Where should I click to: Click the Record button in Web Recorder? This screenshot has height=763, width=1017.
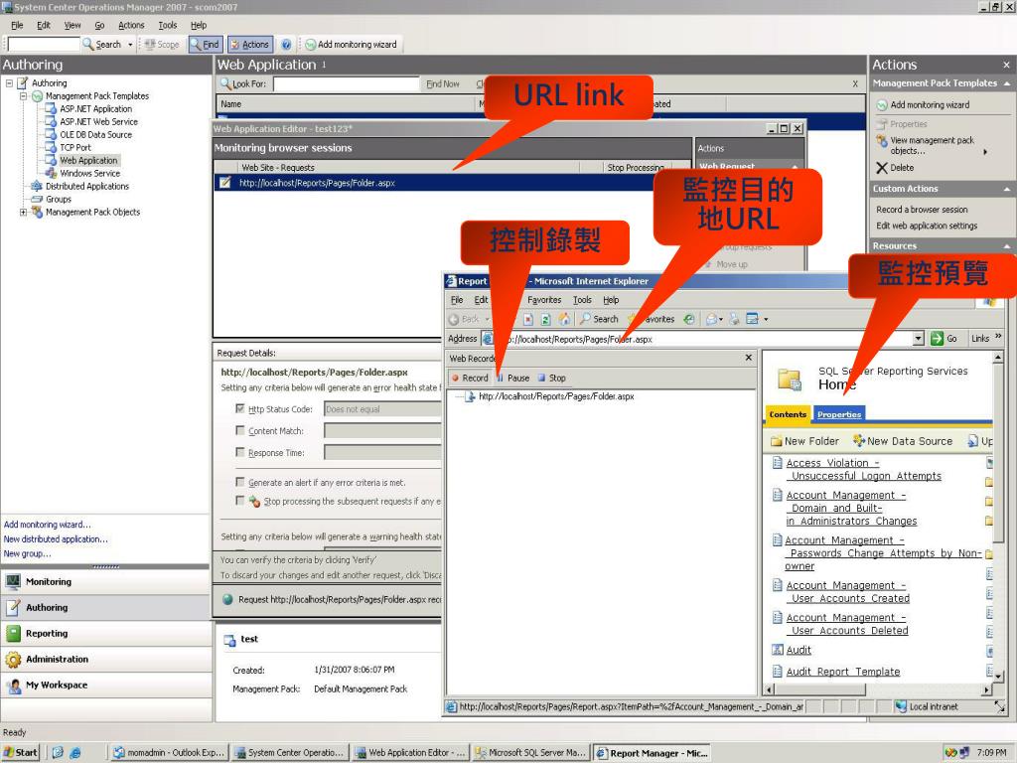point(470,378)
